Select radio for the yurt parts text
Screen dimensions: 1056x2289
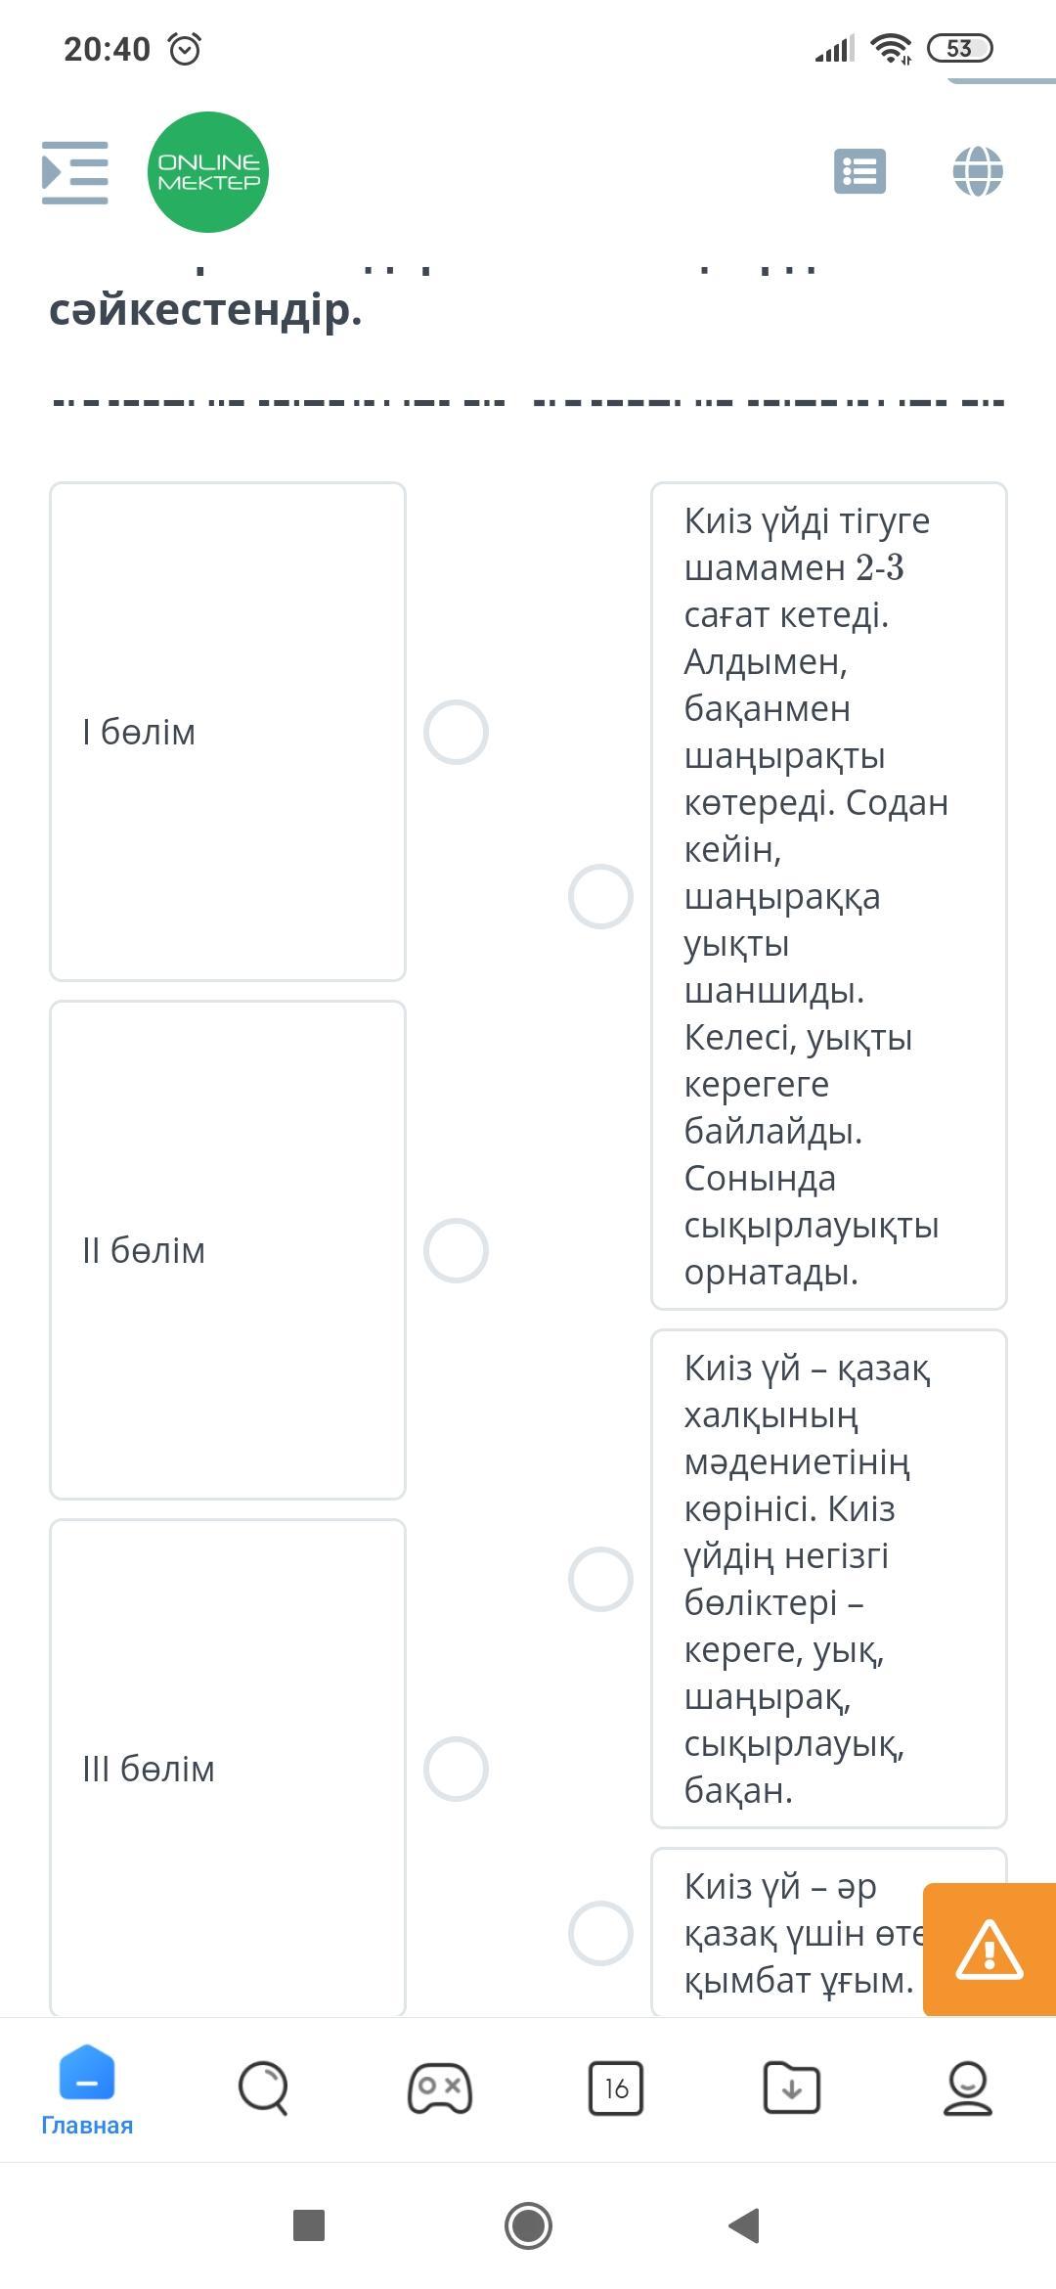[600, 1579]
